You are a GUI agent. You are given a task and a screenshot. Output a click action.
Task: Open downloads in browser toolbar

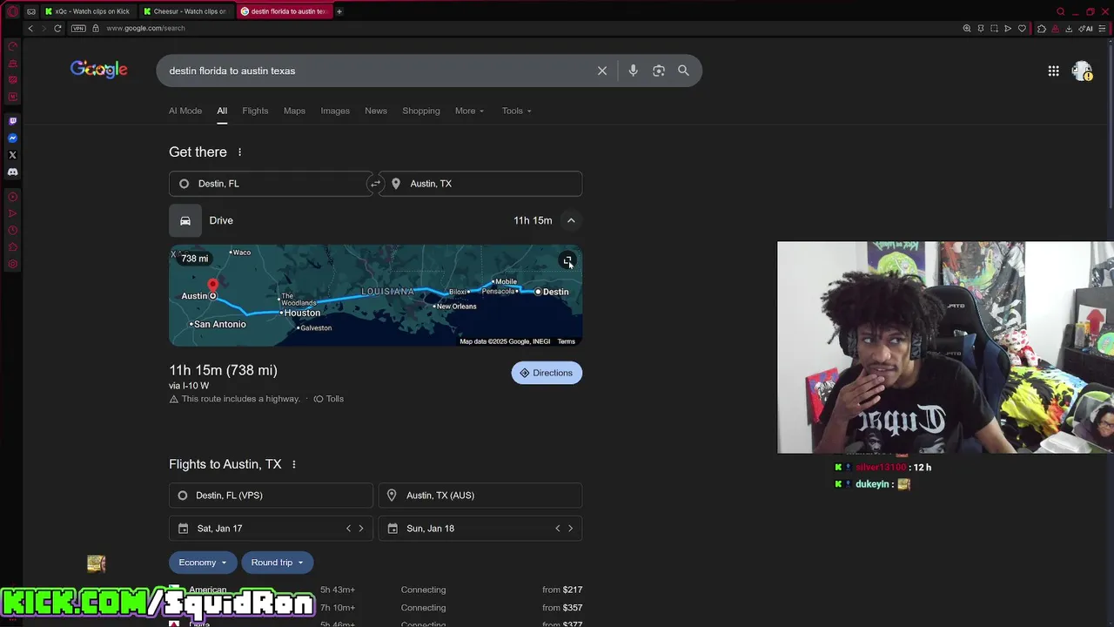(x=1069, y=28)
